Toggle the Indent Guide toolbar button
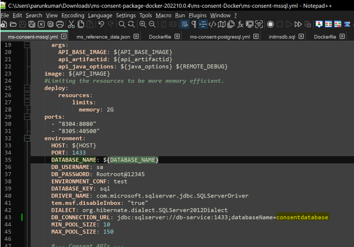This screenshot has height=247, width=354. point(203,24)
